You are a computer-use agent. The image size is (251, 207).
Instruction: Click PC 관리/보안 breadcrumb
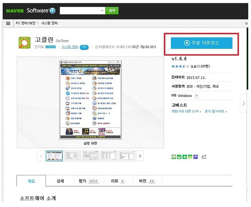25,23
